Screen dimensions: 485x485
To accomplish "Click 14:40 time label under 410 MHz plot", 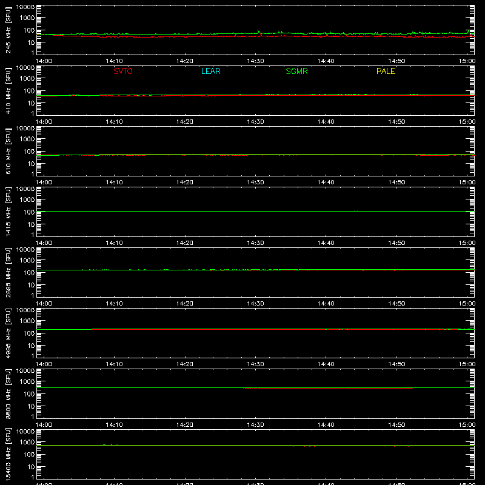I will pyautogui.click(x=326, y=122).
